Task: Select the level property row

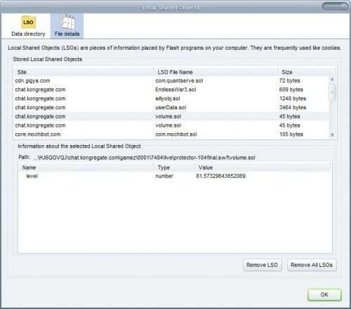Action: (174, 176)
